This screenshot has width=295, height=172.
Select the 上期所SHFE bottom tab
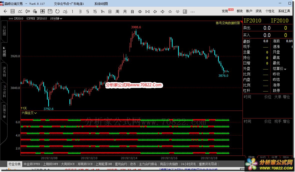51,164
